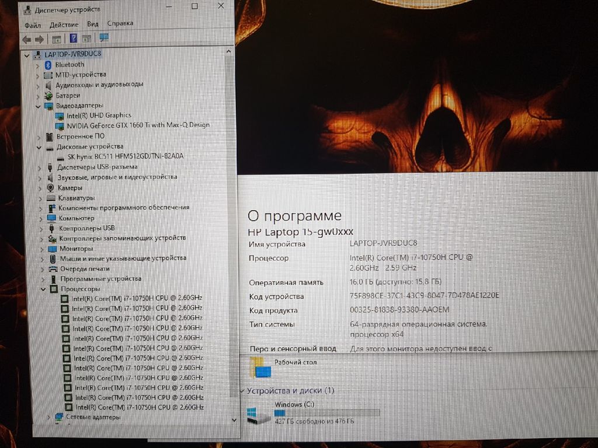The image size is (598, 448).
Task: Click the HP Laptop 15-gw0xxx heading
Action: tap(301, 232)
